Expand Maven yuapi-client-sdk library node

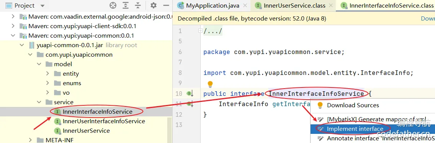[13, 26]
